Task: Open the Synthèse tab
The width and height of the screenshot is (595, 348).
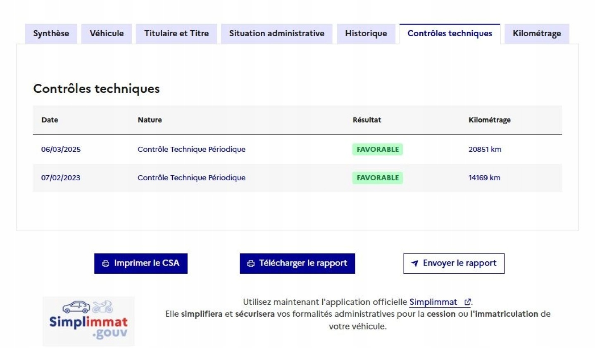Action: pyautogui.click(x=51, y=33)
